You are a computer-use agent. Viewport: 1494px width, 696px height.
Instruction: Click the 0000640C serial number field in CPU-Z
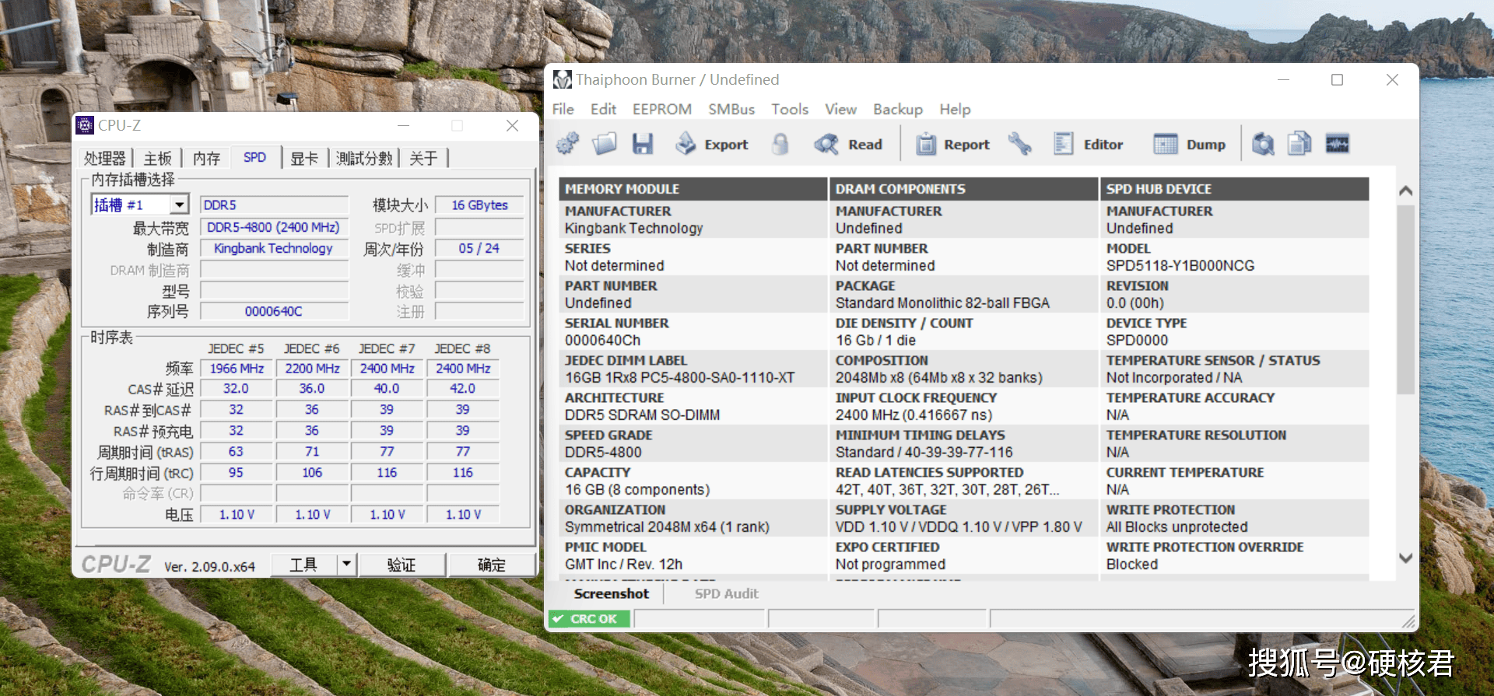[x=274, y=311]
